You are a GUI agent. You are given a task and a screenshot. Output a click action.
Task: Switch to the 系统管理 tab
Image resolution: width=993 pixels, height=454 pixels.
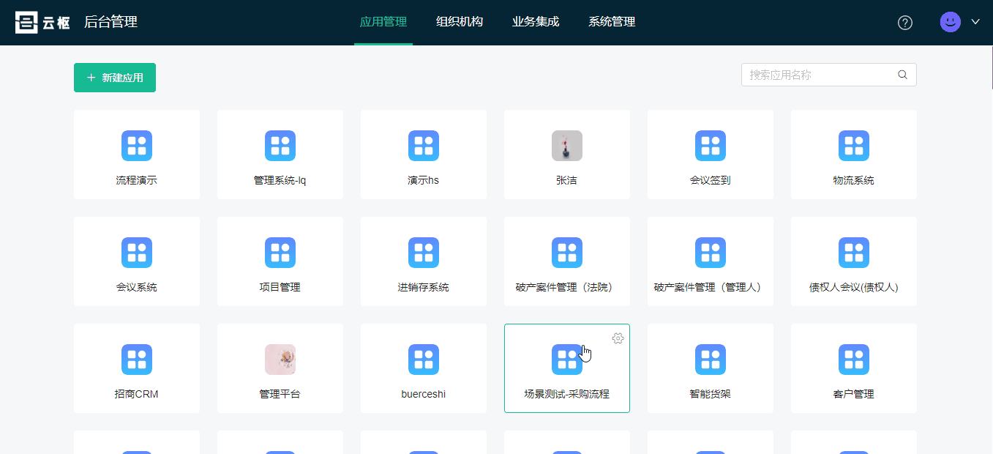pyautogui.click(x=612, y=22)
